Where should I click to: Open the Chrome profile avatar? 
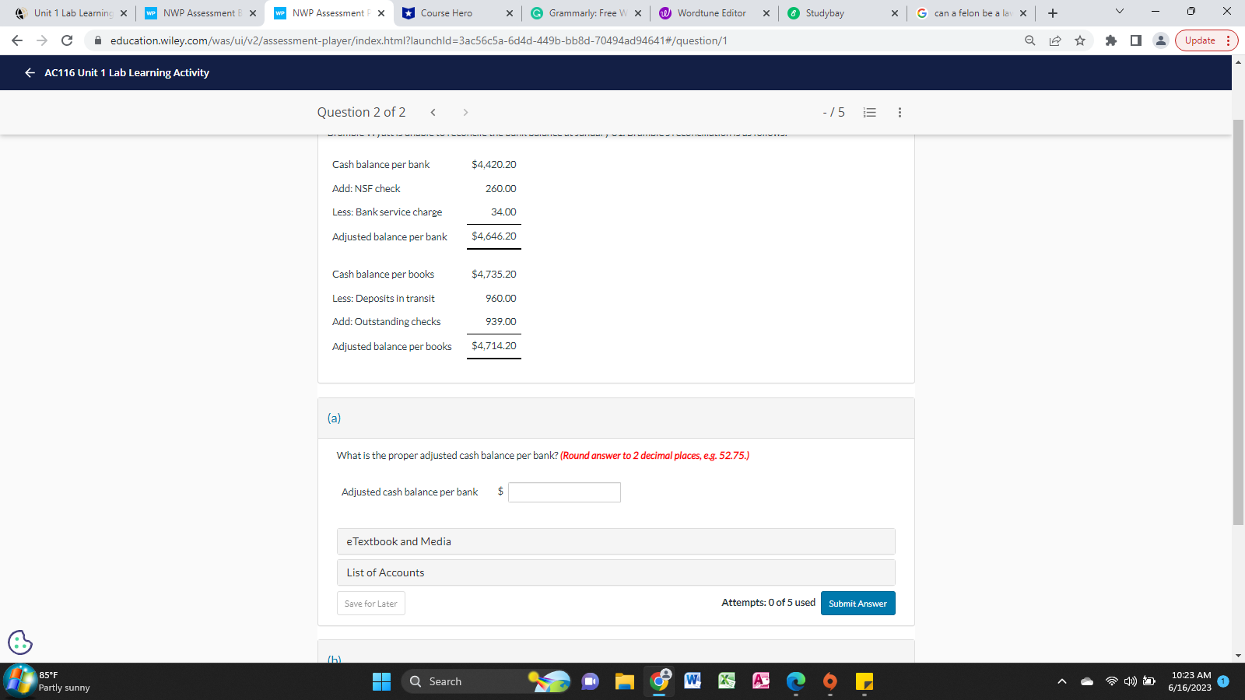coord(1161,40)
